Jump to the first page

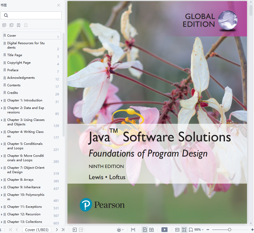(11, 230)
